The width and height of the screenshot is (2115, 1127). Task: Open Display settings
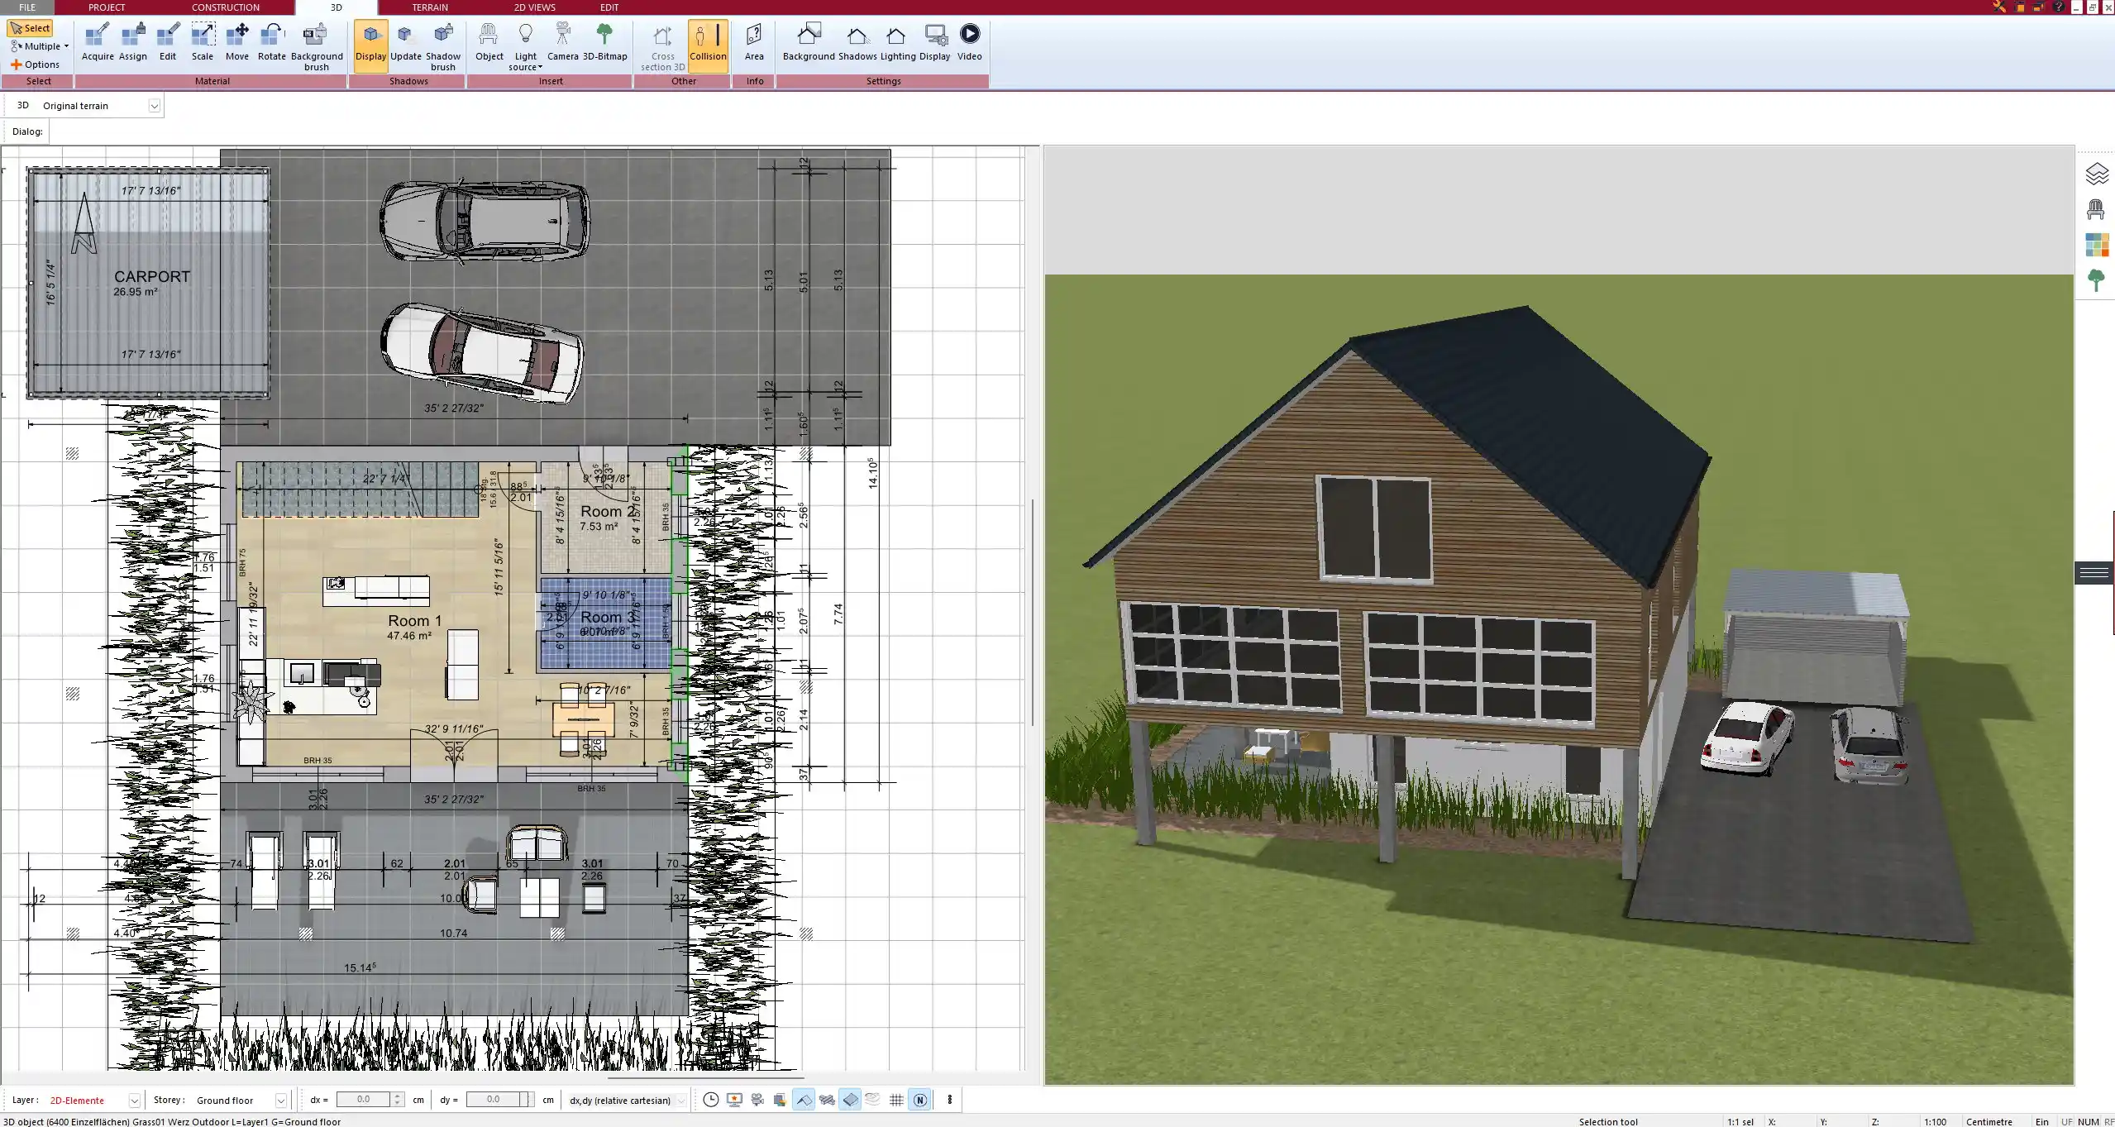[935, 42]
